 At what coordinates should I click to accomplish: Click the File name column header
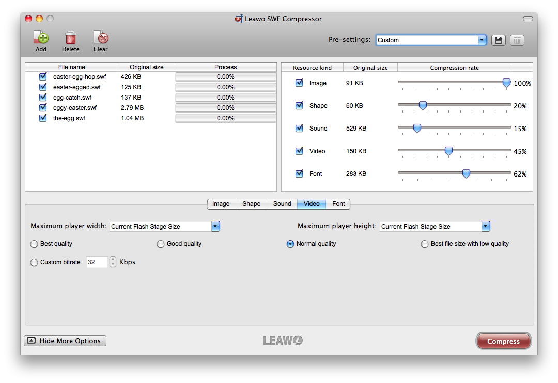click(x=71, y=67)
